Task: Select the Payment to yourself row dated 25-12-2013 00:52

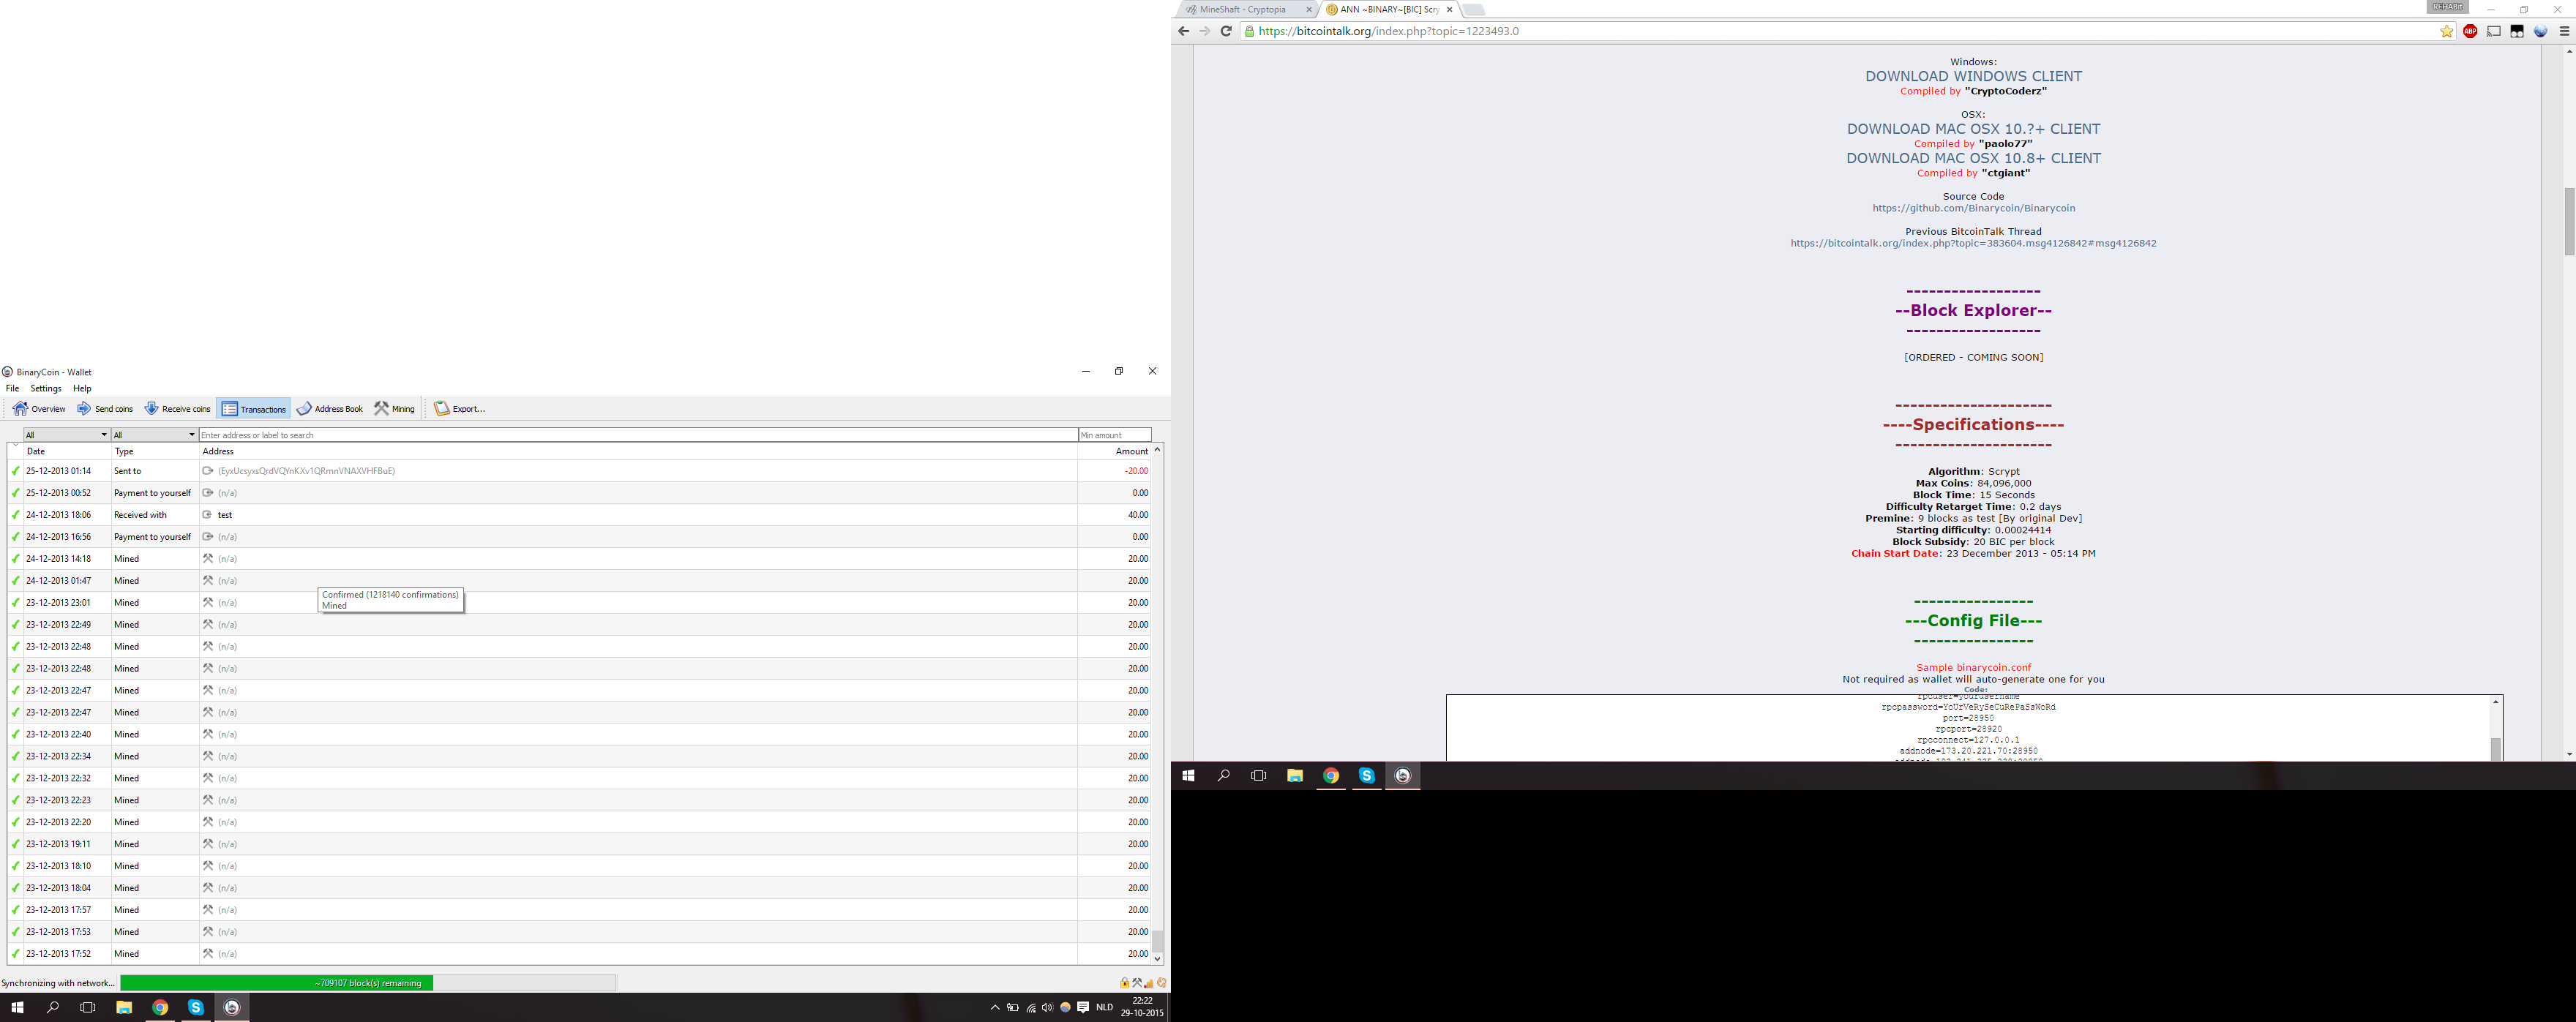Action: tap(579, 493)
